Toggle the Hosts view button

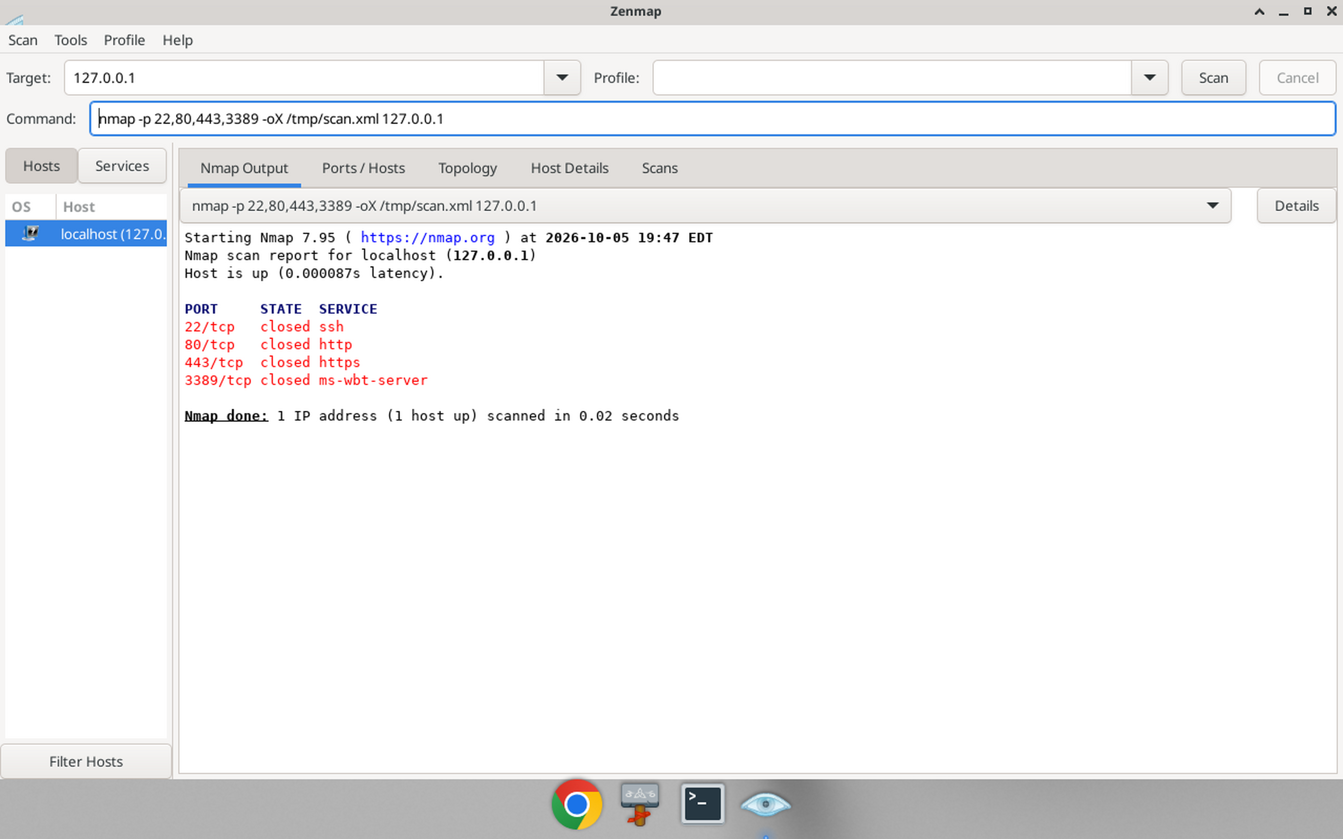pyautogui.click(x=41, y=166)
